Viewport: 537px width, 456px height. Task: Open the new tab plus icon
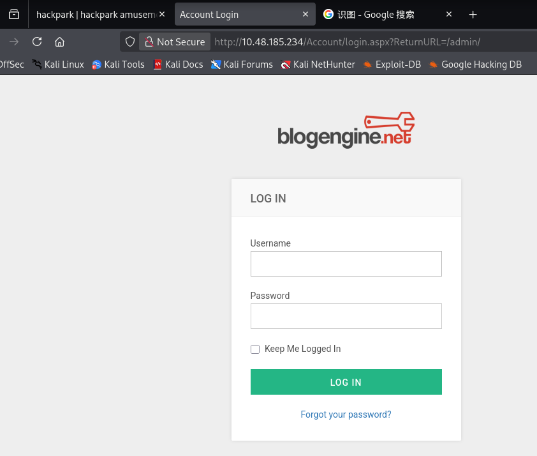(473, 14)
